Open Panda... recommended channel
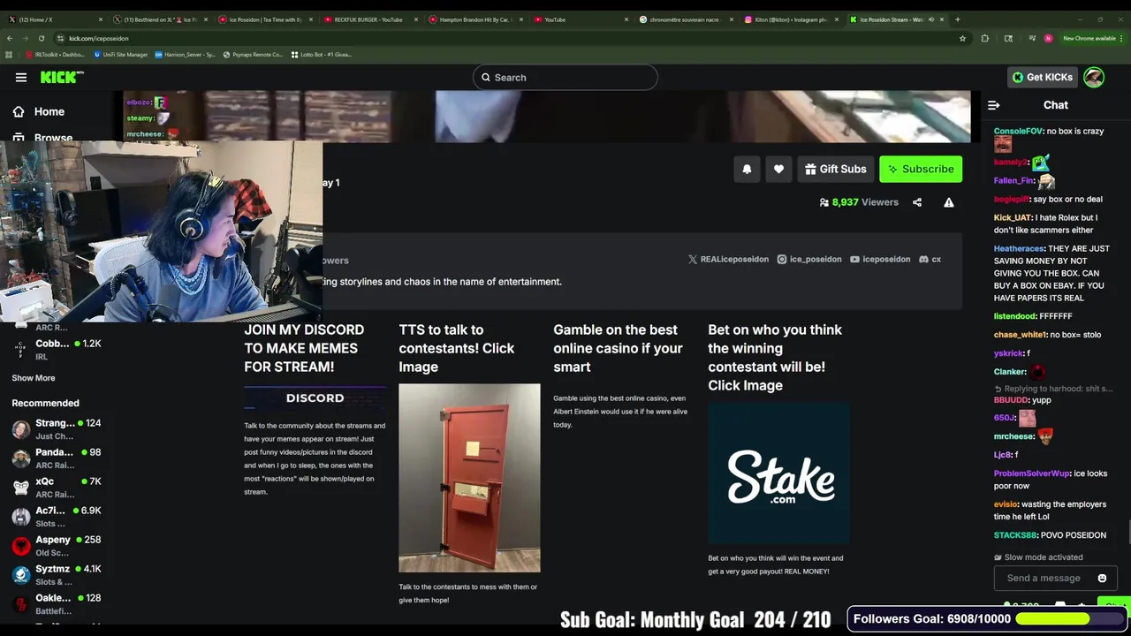This screenshot has width=1131, height=636. (x=57, y=458)
